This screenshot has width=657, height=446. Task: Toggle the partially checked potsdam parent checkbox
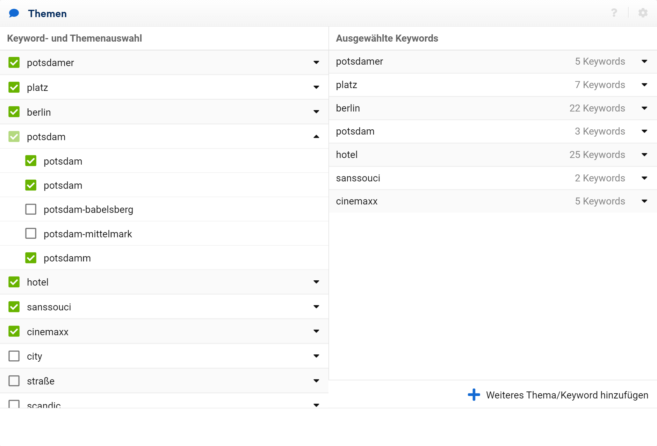[14, 137]
